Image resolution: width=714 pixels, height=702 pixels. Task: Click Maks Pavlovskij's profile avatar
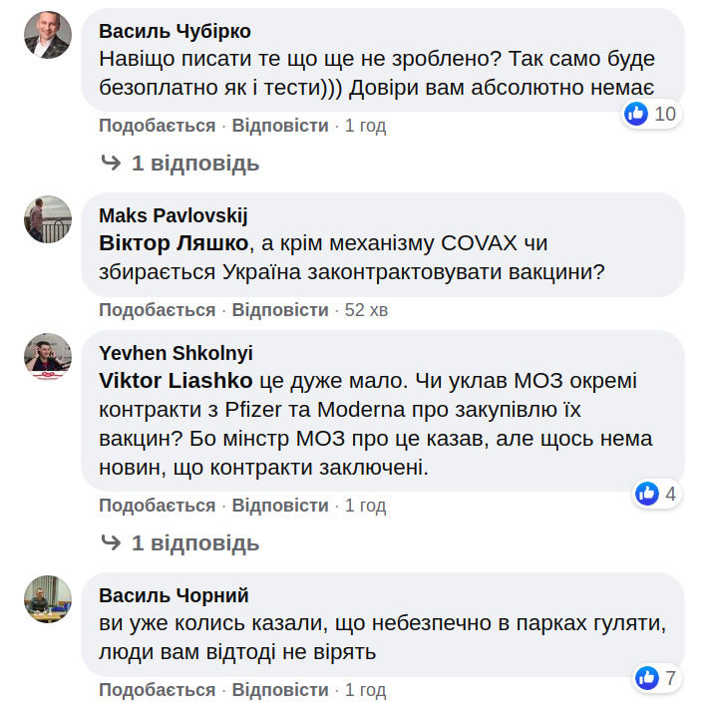point(48,218)
